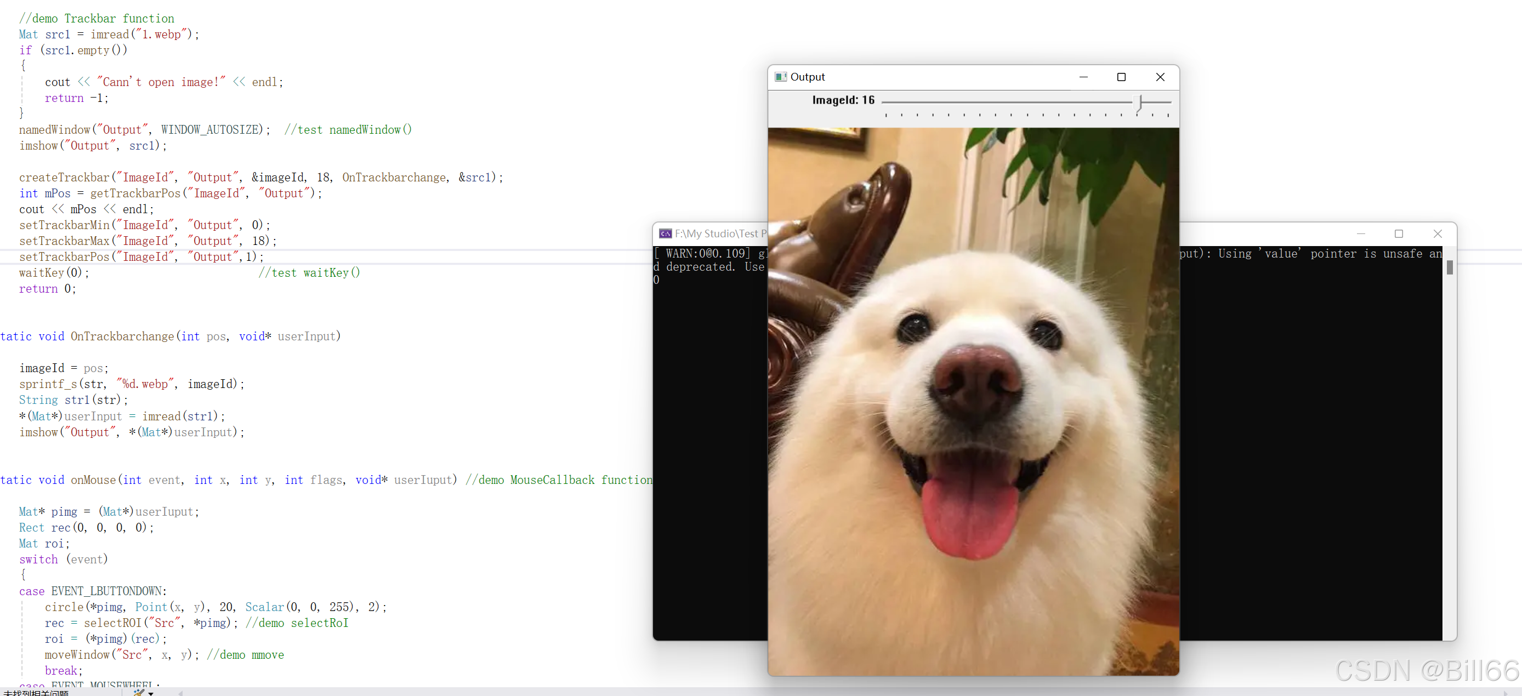Click the setTrackbarMin code line
Image resolution: width=1522 pixels, height=696 pixels.
point(145,225)
